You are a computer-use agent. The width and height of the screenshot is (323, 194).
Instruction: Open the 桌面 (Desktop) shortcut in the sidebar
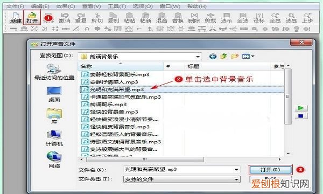54,94
